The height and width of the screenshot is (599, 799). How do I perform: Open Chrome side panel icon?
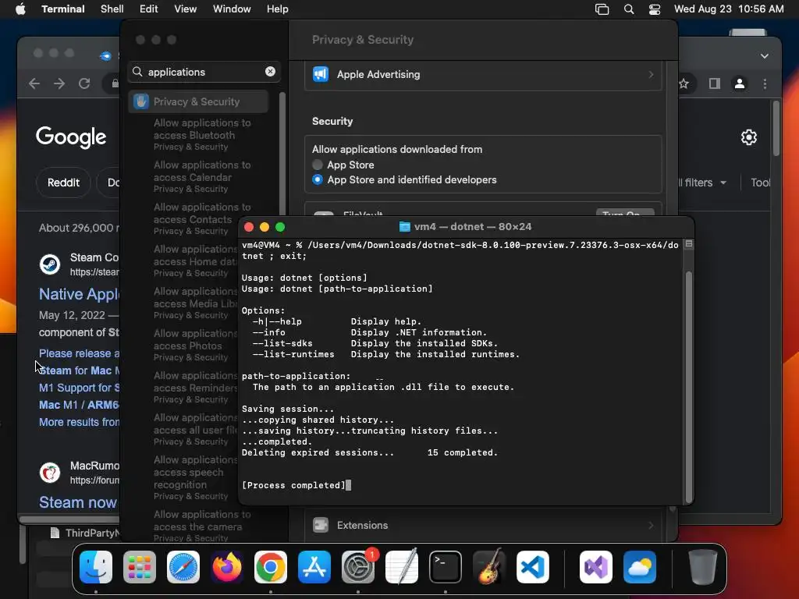pyautogui.click(x=715, y=83)
